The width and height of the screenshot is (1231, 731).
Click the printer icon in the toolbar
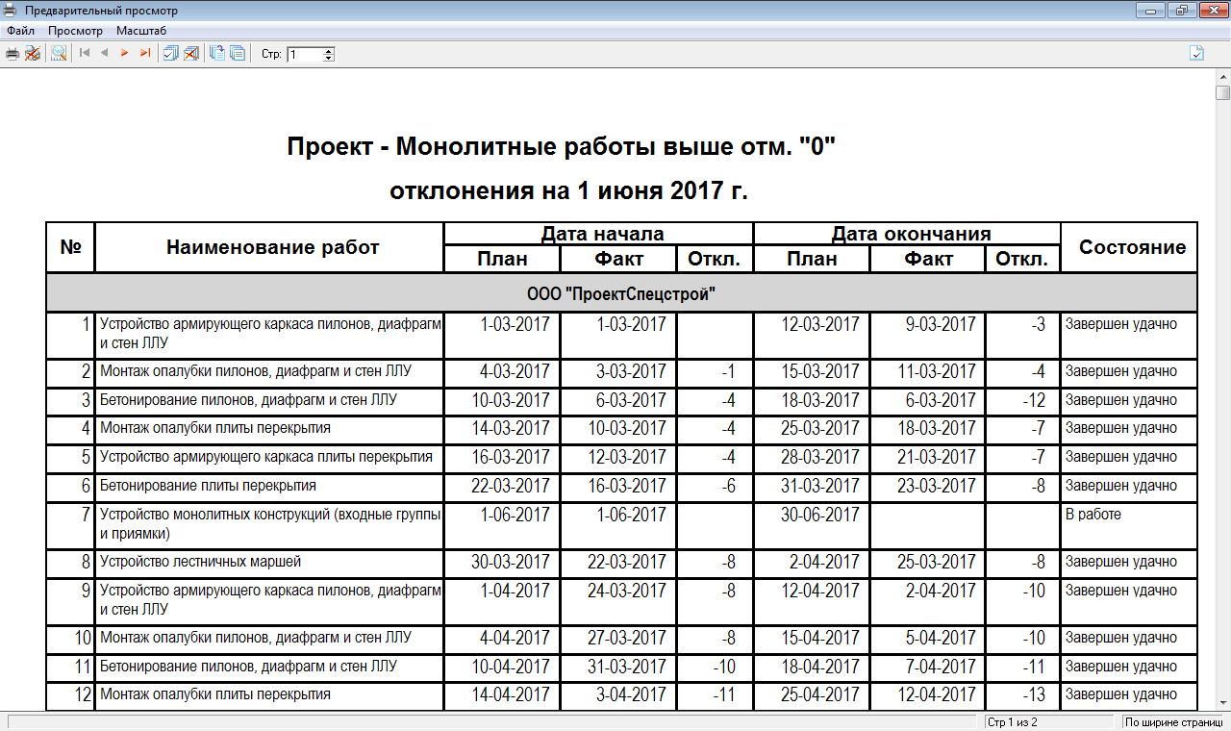13,54
